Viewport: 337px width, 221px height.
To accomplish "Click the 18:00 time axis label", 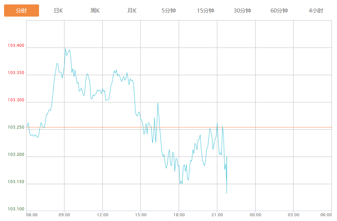I will pos(179,215).
